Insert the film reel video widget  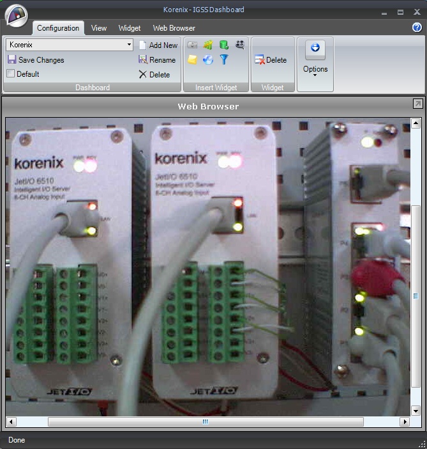239,45
